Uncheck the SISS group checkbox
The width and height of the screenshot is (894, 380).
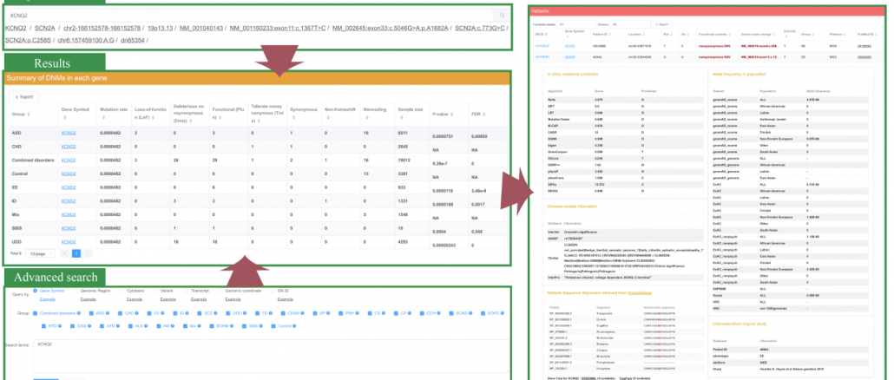72,326
